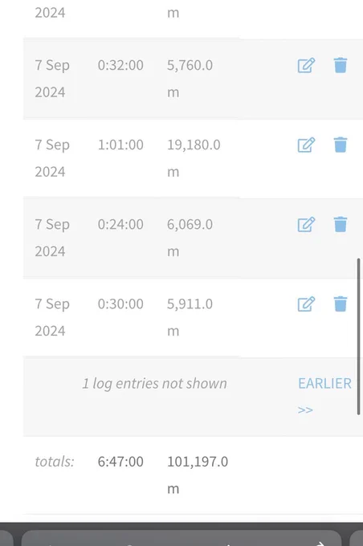
Task: Click the "1 log entries not shown" notice
Action: pyautogui.click(x=154, y=383)
